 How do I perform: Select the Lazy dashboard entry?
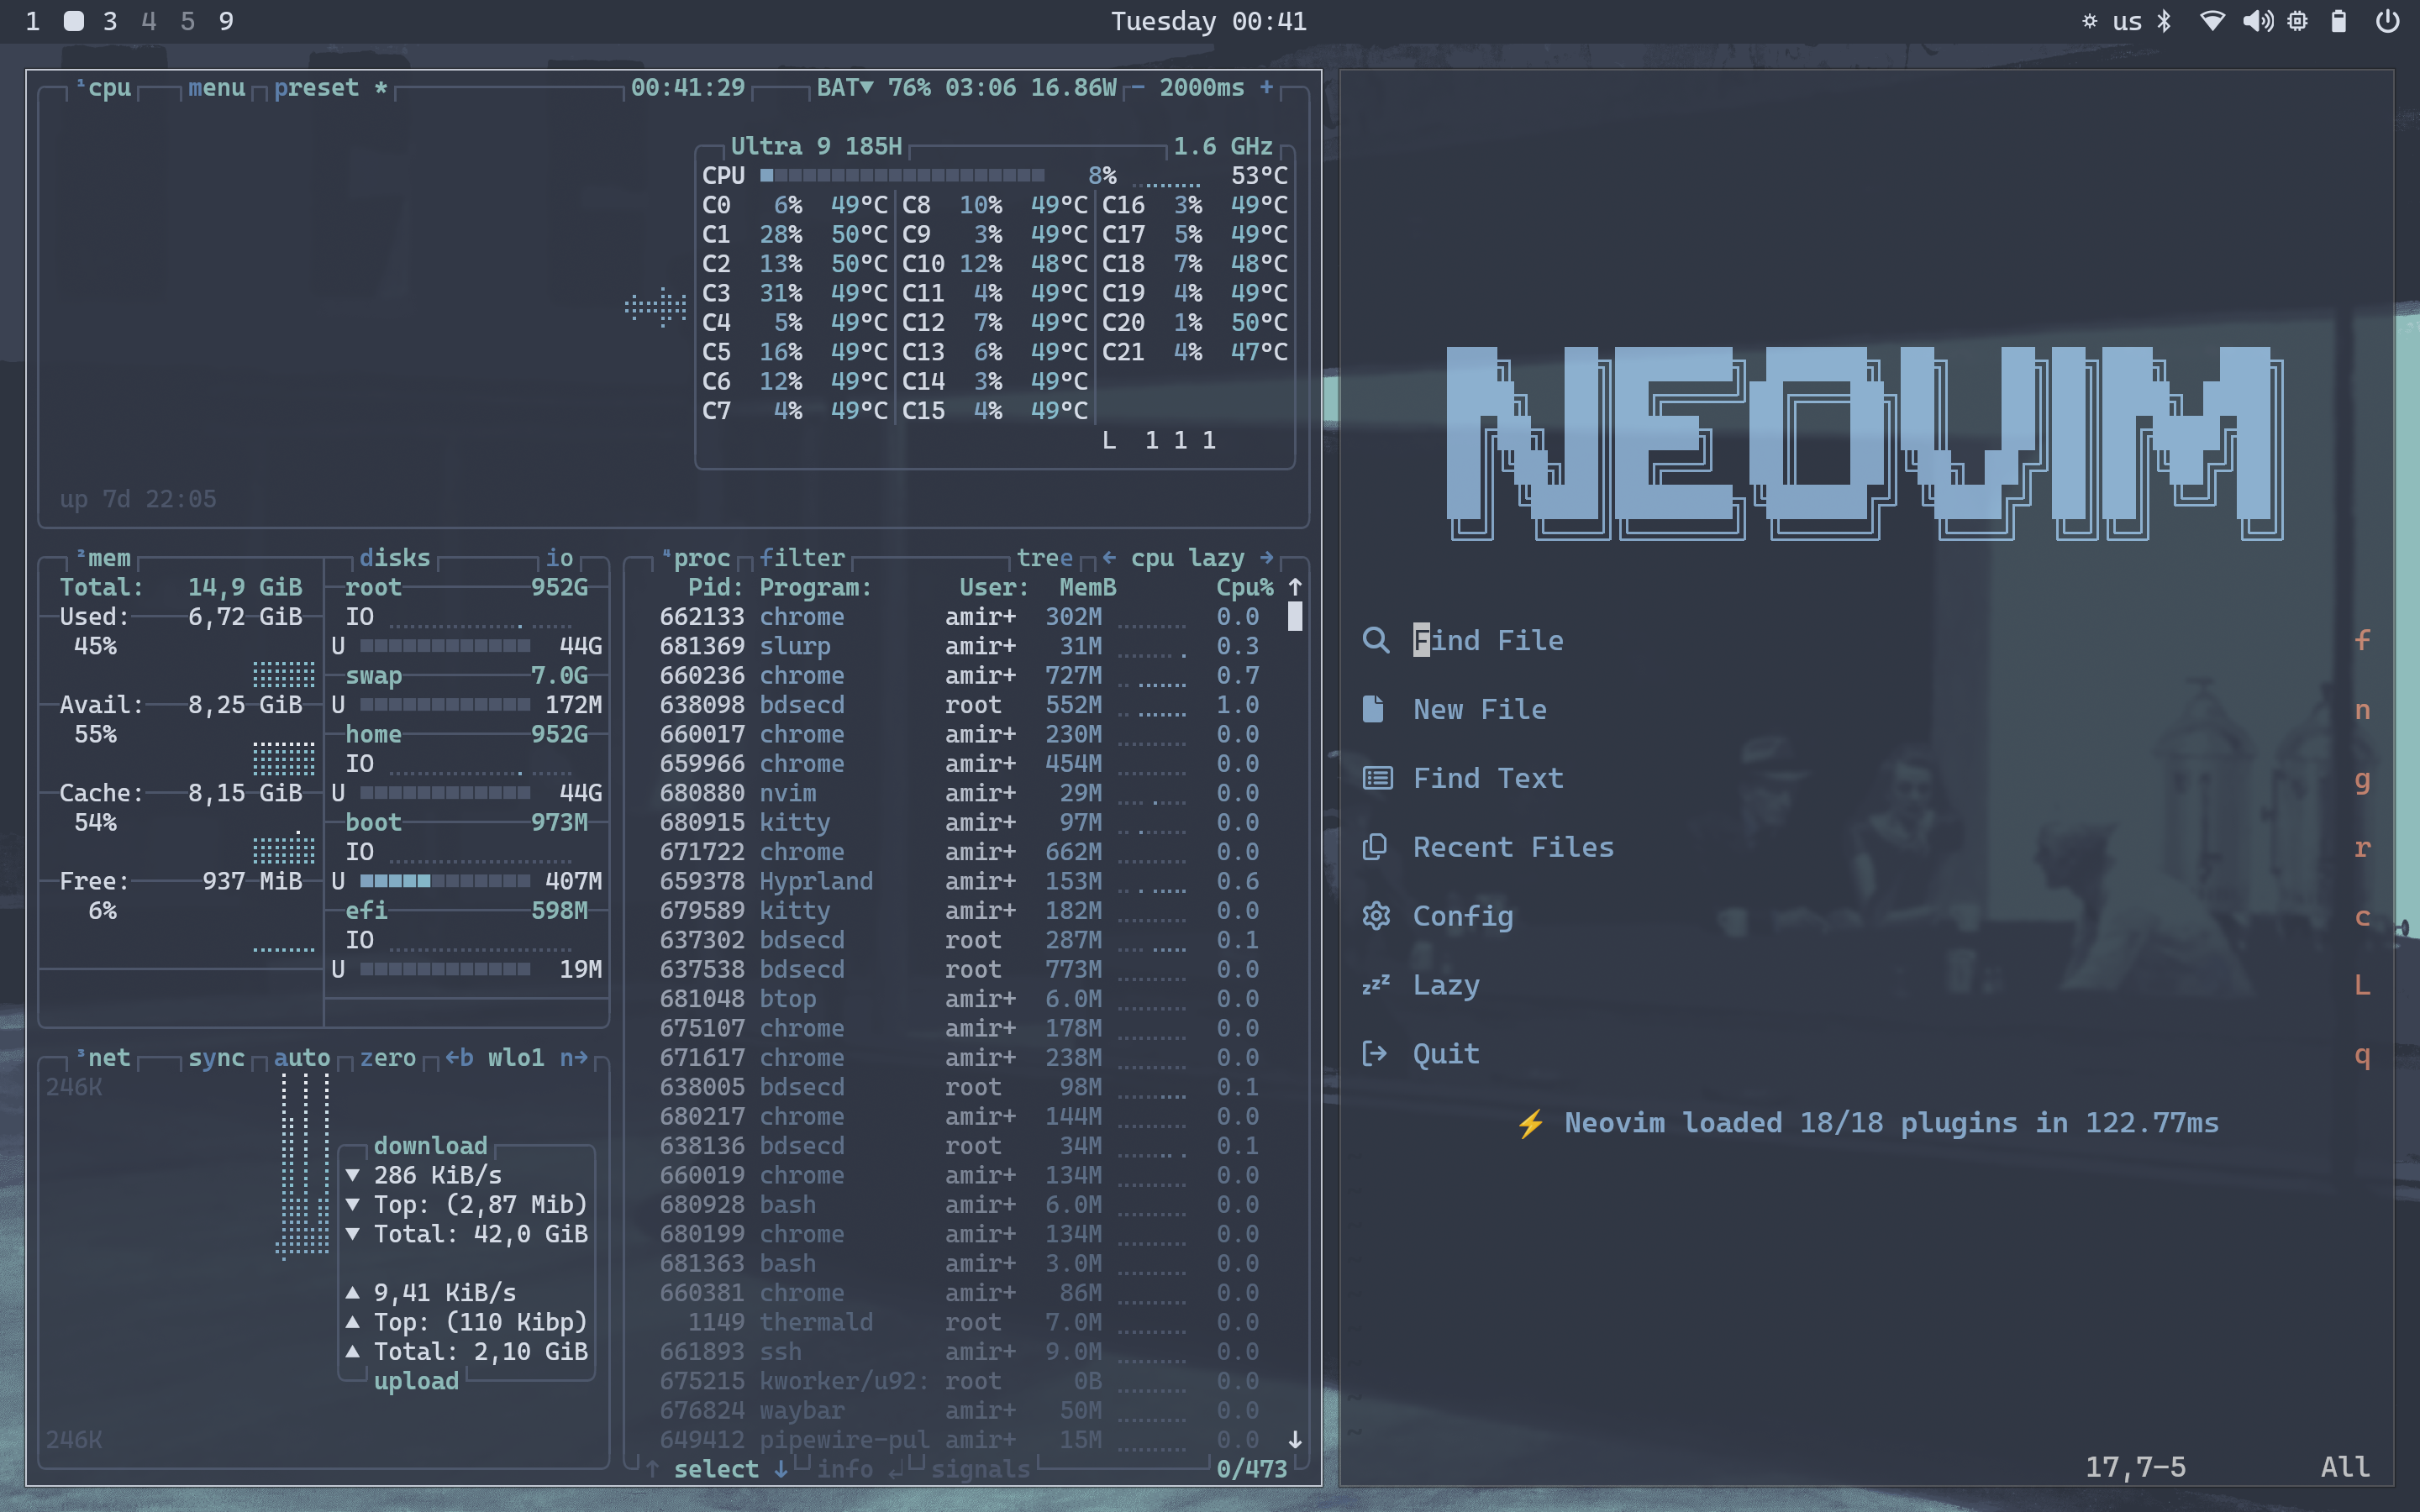[1445, 985]
